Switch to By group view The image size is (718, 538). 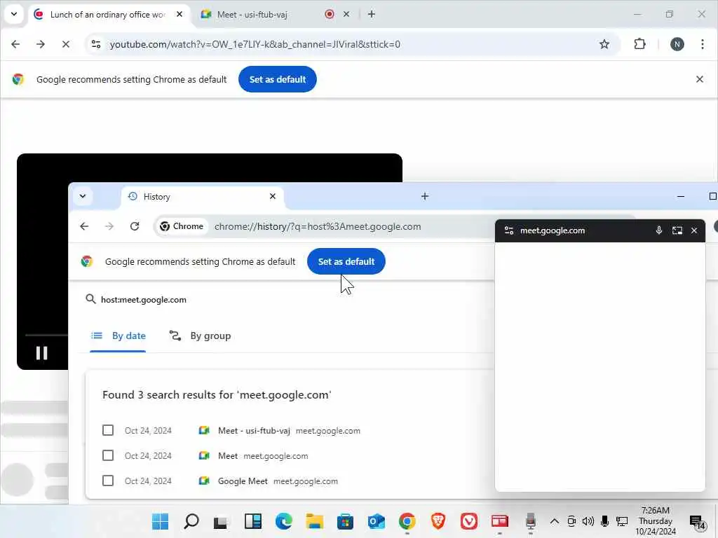(200, 336)
